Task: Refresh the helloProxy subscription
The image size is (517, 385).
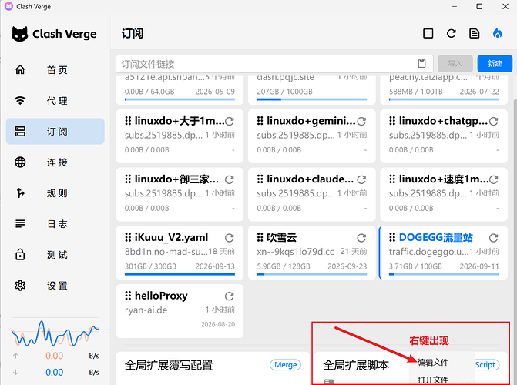Action: pyautogui.click(x=229, y=296)
